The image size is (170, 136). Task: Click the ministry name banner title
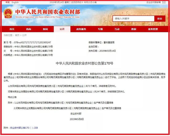tap(48, 12)
